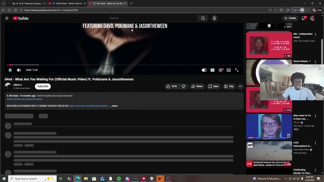324x182 pixels.
Task: View YouTube notifications bell
Action: pyautogui.click(x=303, y=18)
